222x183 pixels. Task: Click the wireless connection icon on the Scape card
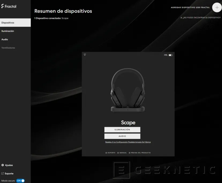[x=85, y=55]
